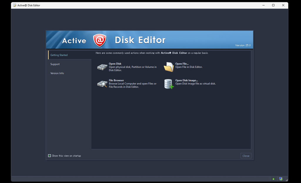
Task: Click the Open File folder icon
Action: click(169, 67)
